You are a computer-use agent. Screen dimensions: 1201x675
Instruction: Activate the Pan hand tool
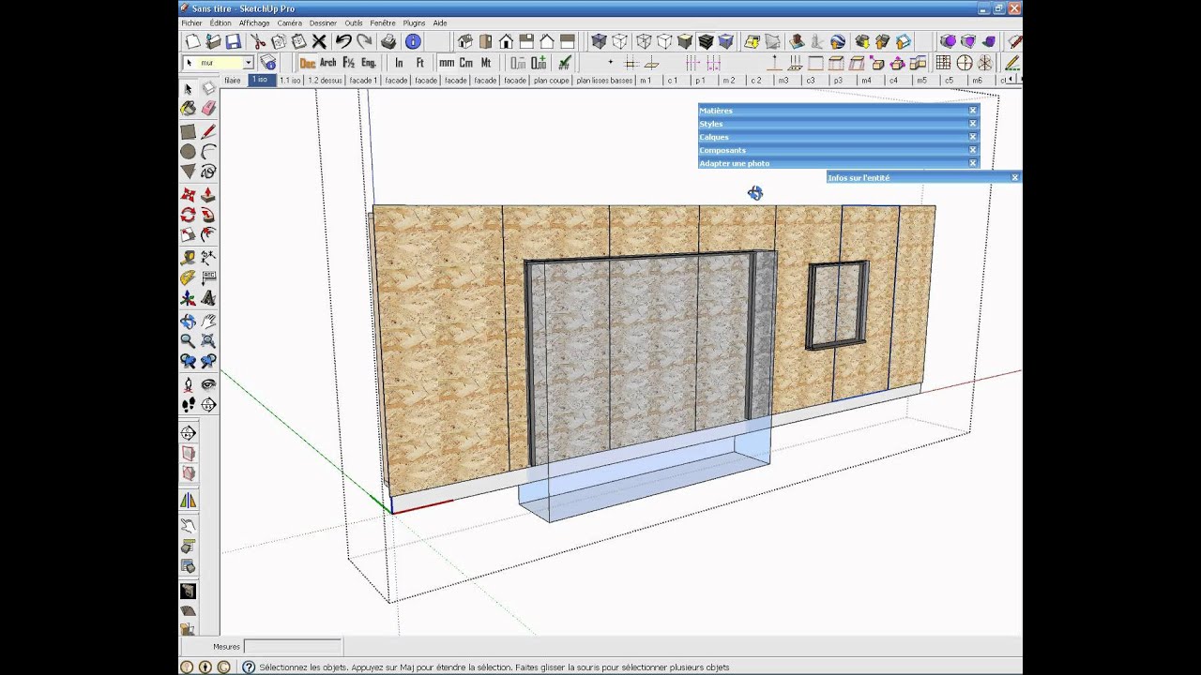click(x=208, y=321)
